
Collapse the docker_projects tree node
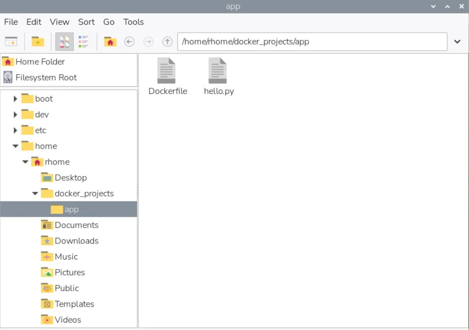pyautogui.click(x=35, y=194)
